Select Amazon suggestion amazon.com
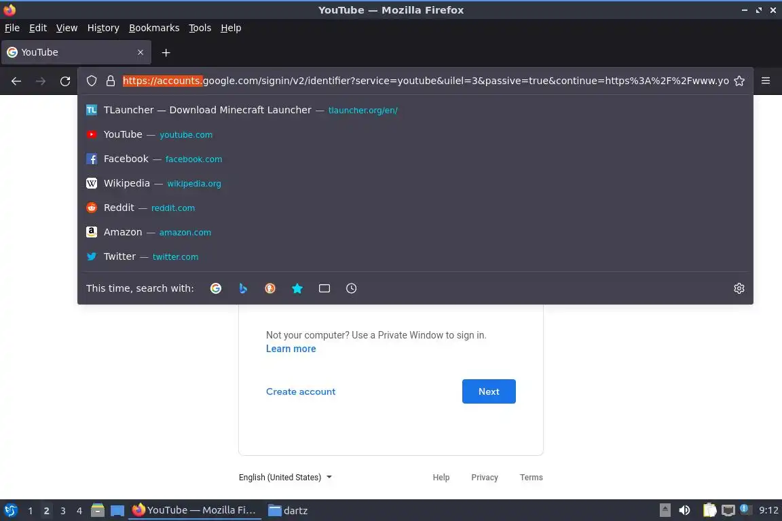782x521 pixels. (x=415, y=232)
